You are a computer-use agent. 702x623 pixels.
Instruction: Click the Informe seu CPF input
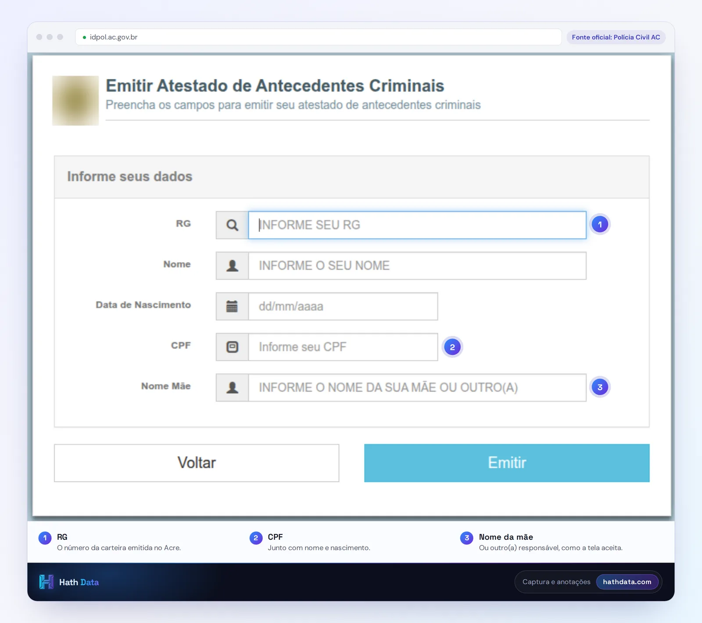coord(343,347)
